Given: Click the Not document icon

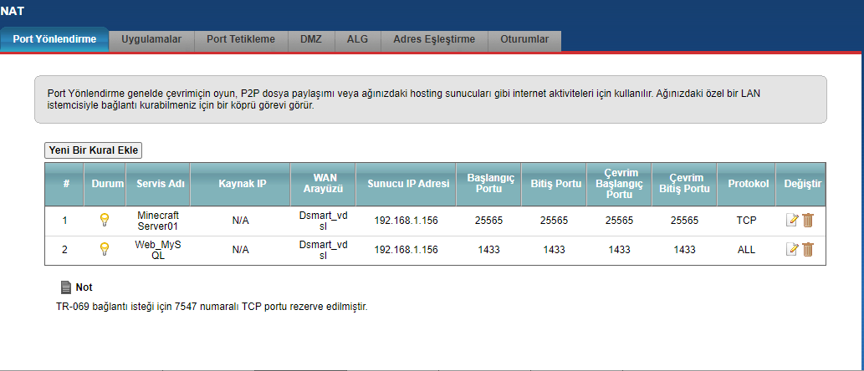Looking at the screenshot, I should pyautogui.click(x=67, y=287).
